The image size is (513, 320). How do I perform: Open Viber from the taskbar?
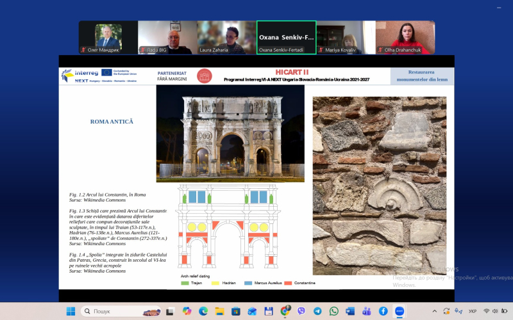coord(301,311)
